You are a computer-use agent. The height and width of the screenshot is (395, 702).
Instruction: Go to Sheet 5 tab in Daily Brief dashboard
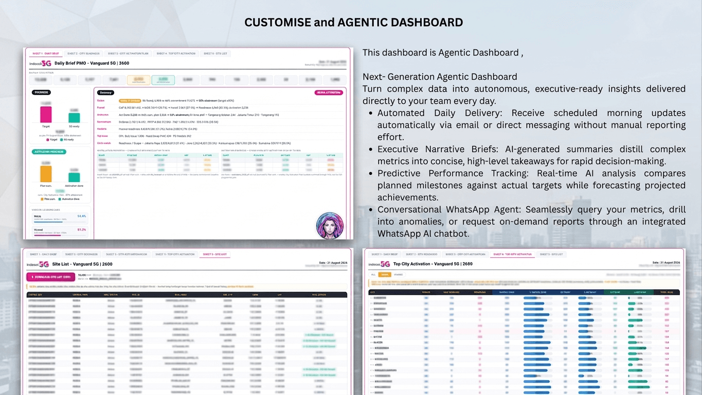tap(215, 53)
